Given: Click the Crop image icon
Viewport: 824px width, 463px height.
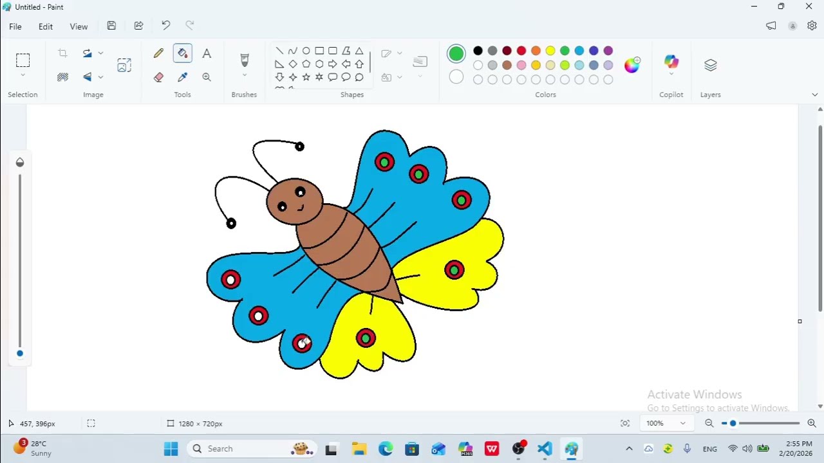Looking at the screenshot, I should click(62, 53).
